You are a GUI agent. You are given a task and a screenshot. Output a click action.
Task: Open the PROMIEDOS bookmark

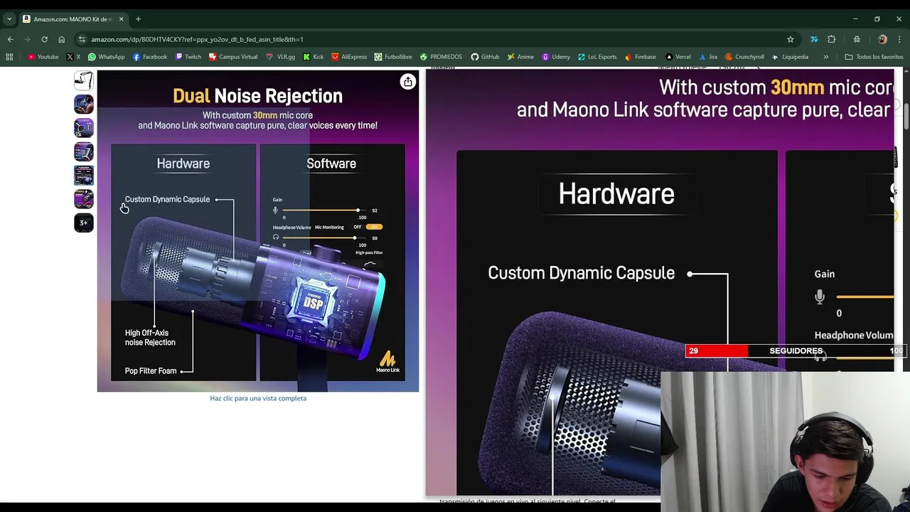coord(441,57)
